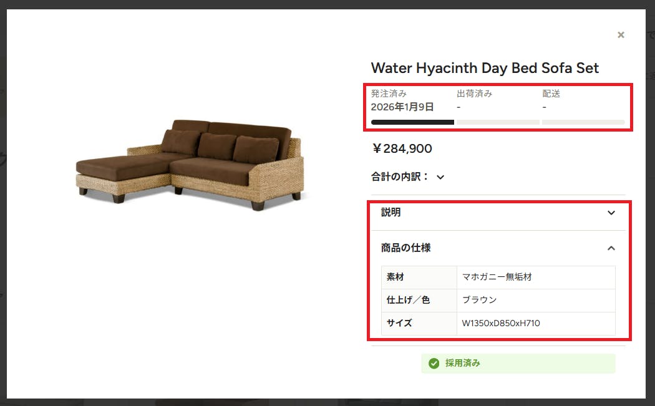Click the 説明 section header
This screenshot has height=406, width=655.
[498, 213]
